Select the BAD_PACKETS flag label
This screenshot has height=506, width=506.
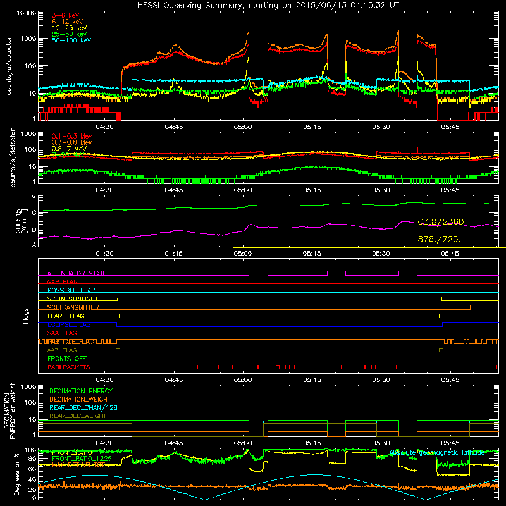pos(69,367)
